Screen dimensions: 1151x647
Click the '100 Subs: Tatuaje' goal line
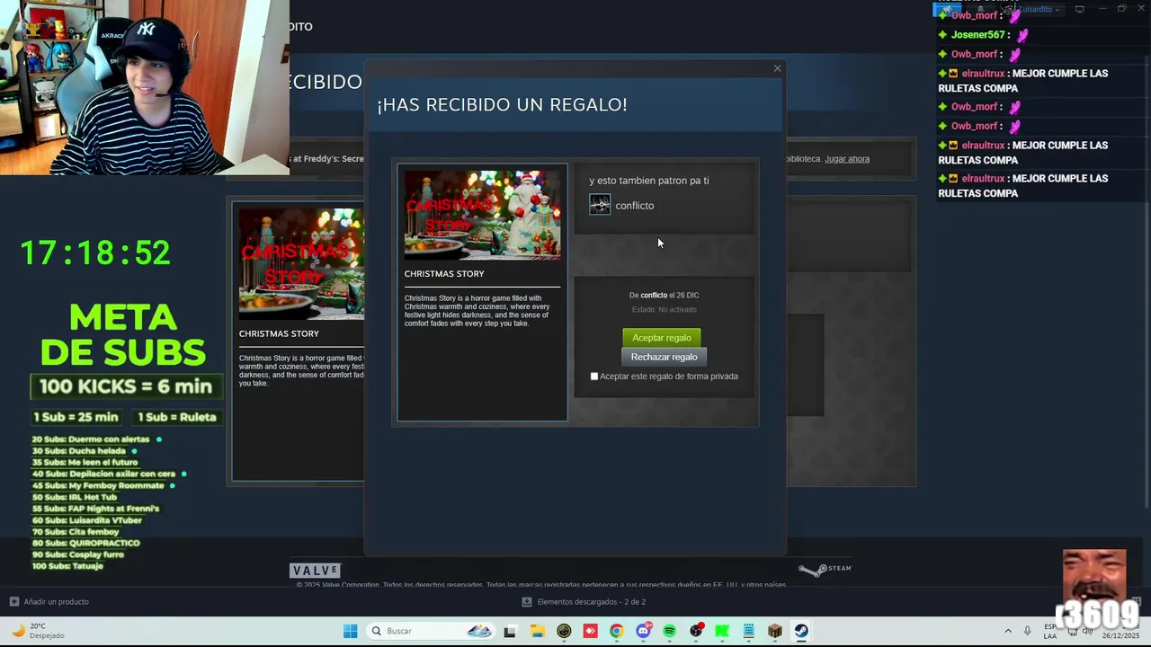pyautogui.click(x=67, y=566)
